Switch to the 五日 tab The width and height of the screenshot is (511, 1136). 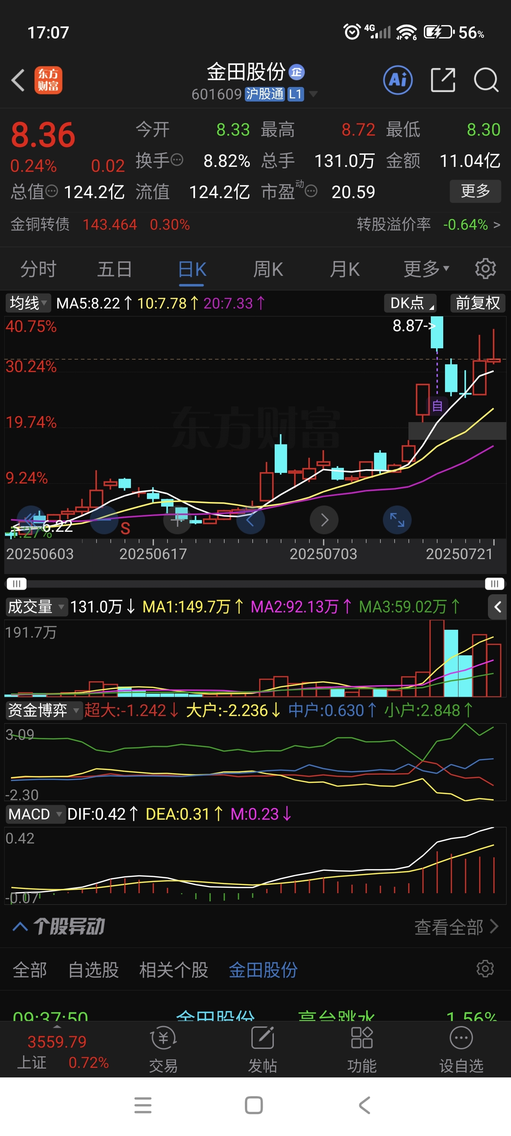coord(115,269)
